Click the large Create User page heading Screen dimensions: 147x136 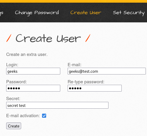click(x=48, y=38)
